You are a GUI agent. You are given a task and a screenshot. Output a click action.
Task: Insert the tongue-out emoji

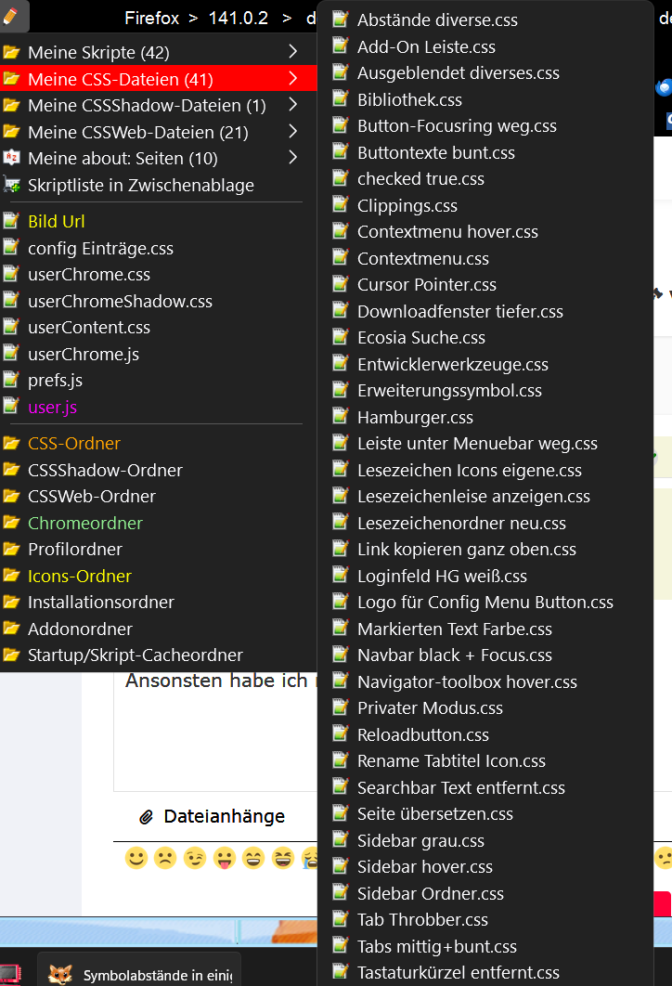click(225, 858)
